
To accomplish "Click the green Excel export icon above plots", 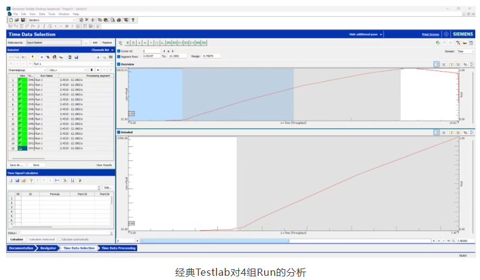I will [x=128, y=43].
